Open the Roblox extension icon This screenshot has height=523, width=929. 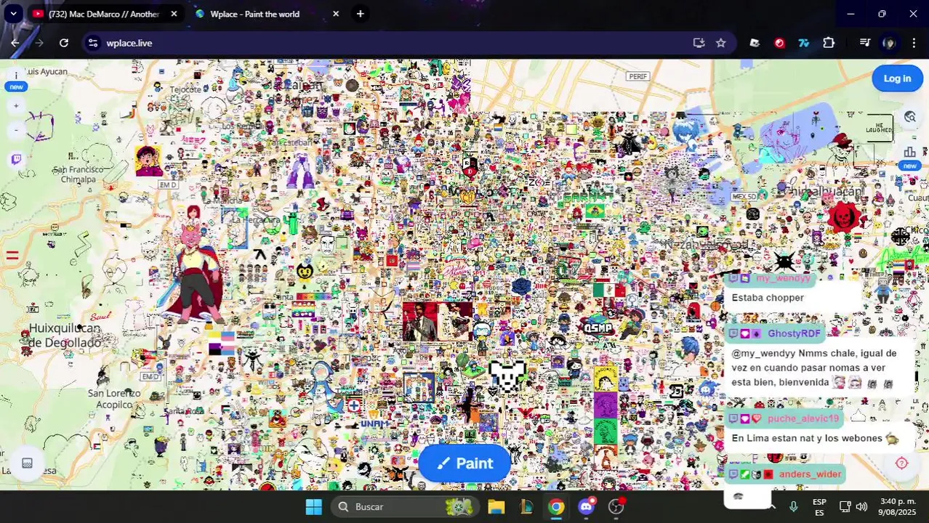coord(755,43)
